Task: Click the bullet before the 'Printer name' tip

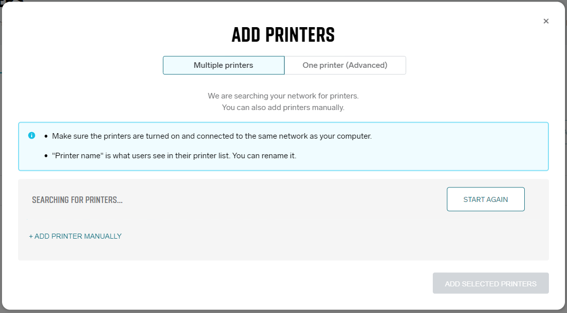Action: click(x=46, y=156)
